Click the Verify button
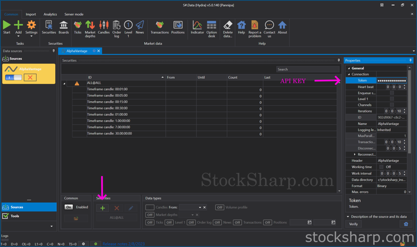Image resolution: width=417 pixels, height=247 pixels. [353, 224]
